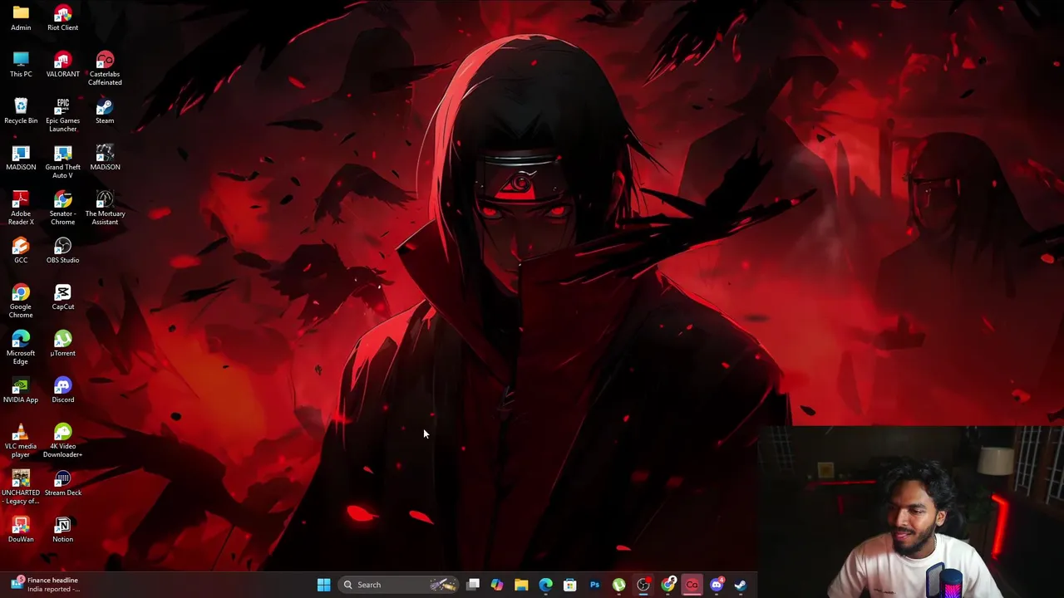The width and height of the screenshot is (1064, 598).
Task: Open Task View from the taskbar
Action: [x=473, y=585]
